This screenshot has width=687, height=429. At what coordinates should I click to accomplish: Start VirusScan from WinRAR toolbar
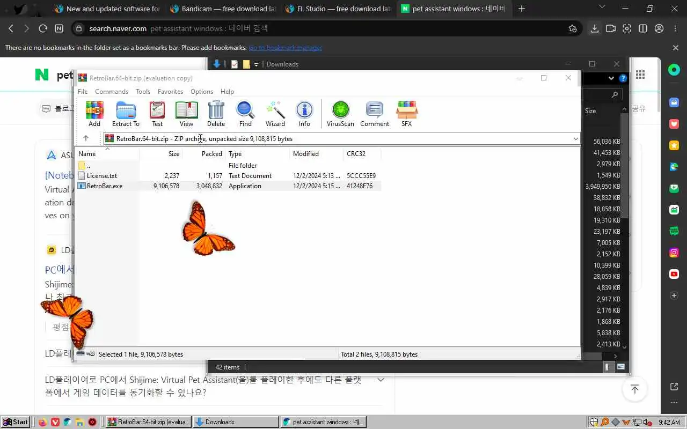coord(340,114)
